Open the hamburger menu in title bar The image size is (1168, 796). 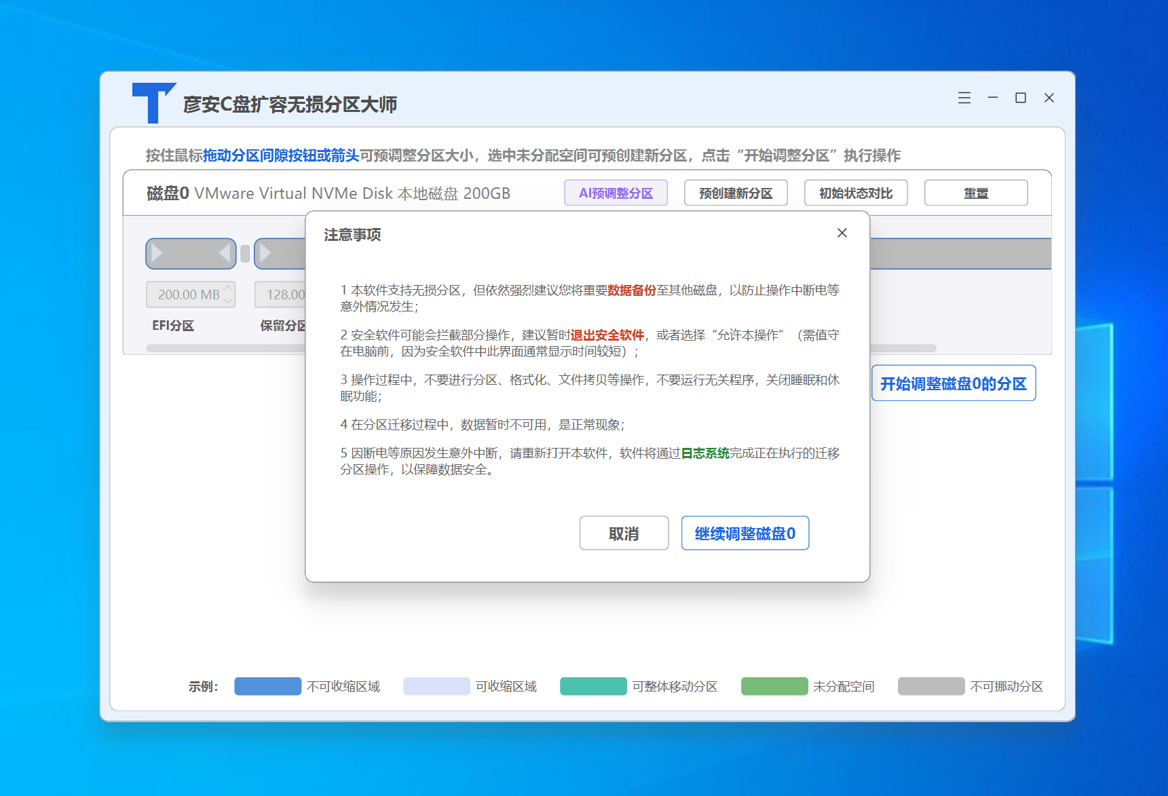pyautogui.click(x=964, y=98)
